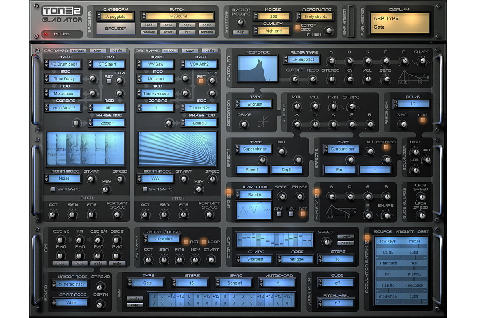Click the patch reset button

click(x=168, y=32)
